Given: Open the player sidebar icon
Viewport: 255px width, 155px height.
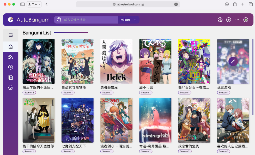Looking at the screenshot, I should coord(11,67).
